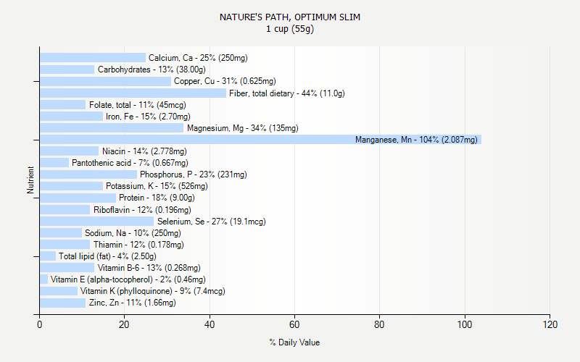The width and height of the screenshot is (580, 362).
Task: Click the blue bar for Zinc
Action: coord(63,303)
